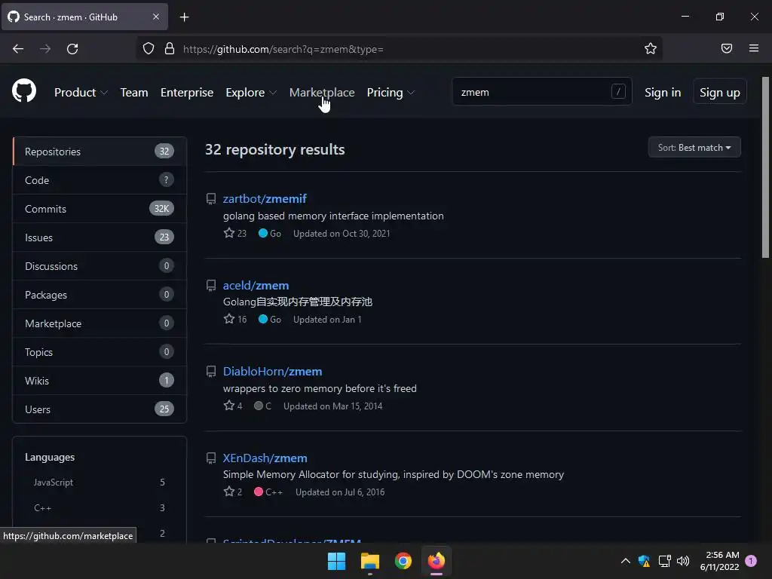Screen dimensions: 772x579
Task: Click the repo icon beside aceld/zmem
Action: 211,286
